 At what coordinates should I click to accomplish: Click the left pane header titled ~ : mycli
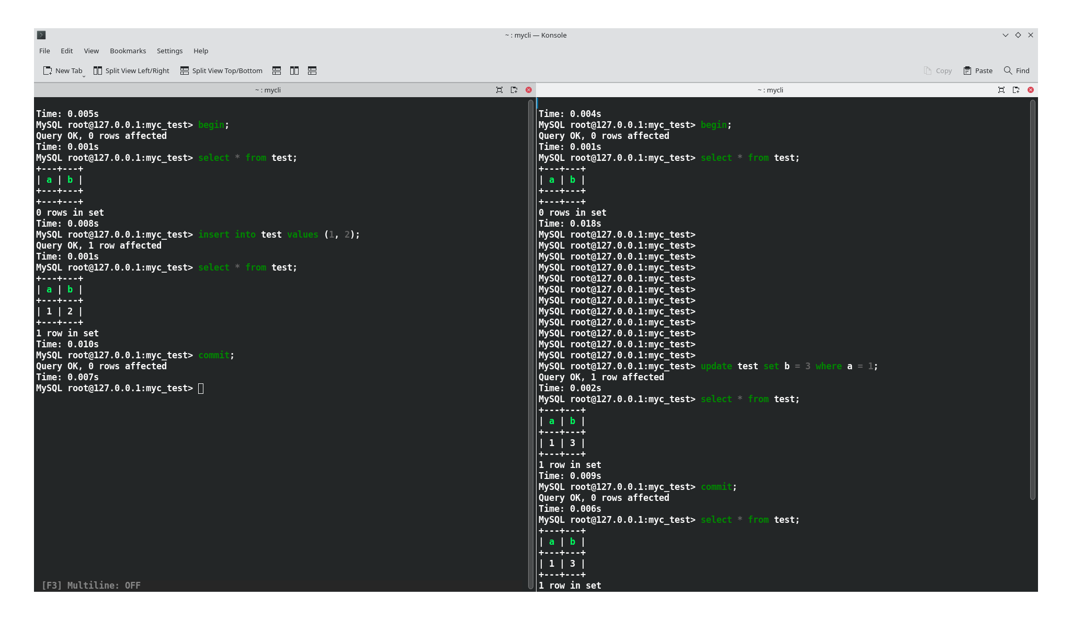click(268, 90)
